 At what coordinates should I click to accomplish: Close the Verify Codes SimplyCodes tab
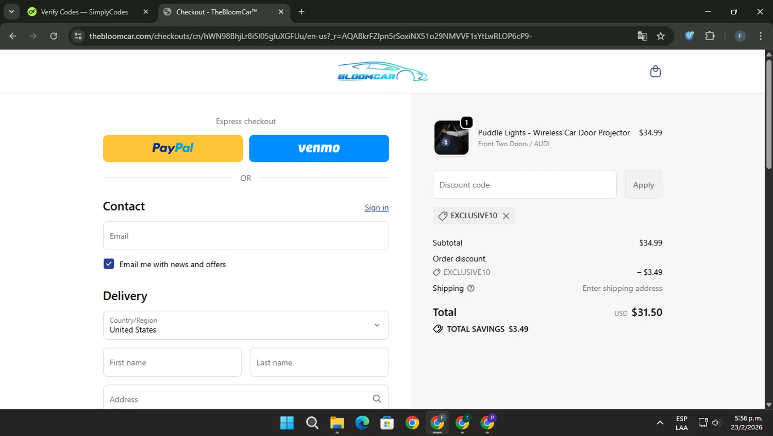[x=146, y=12]
